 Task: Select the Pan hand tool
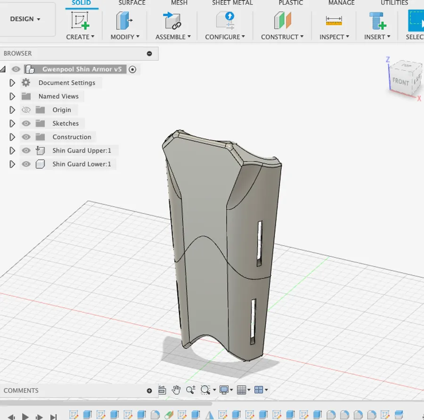pyautogui.click(x=176, y=390)
